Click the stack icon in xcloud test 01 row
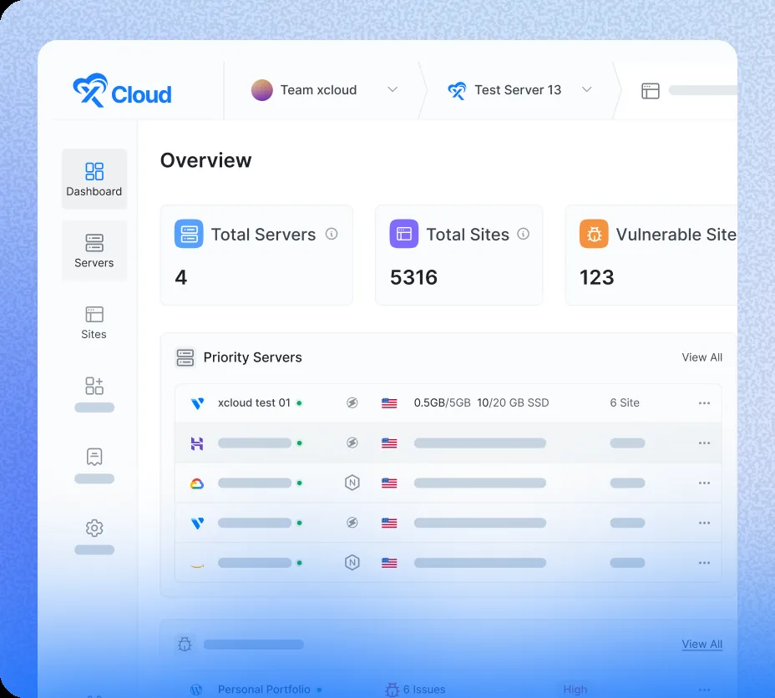 coord(352,403)
